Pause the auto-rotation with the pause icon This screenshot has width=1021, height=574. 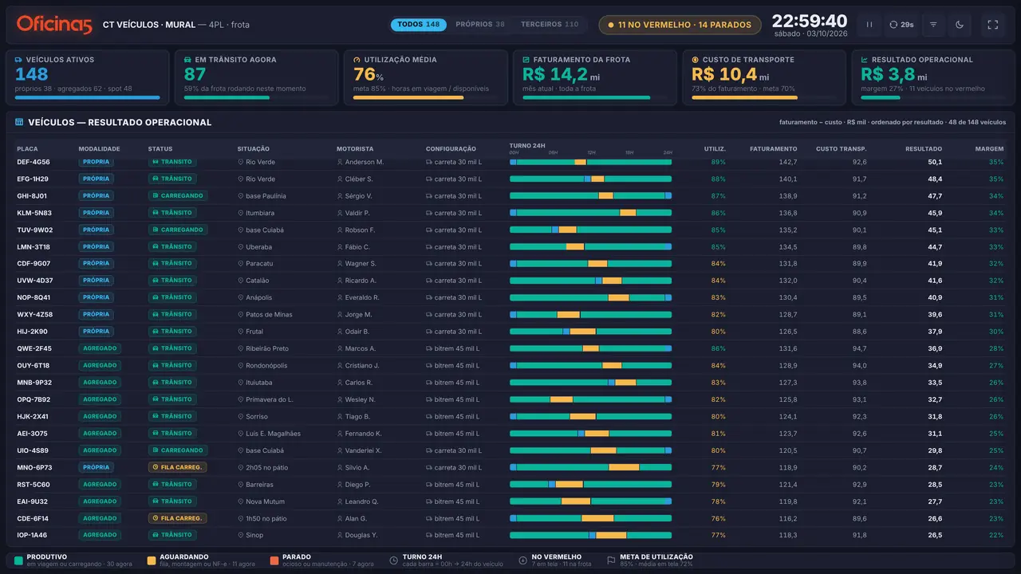click(x=869, y=25)
